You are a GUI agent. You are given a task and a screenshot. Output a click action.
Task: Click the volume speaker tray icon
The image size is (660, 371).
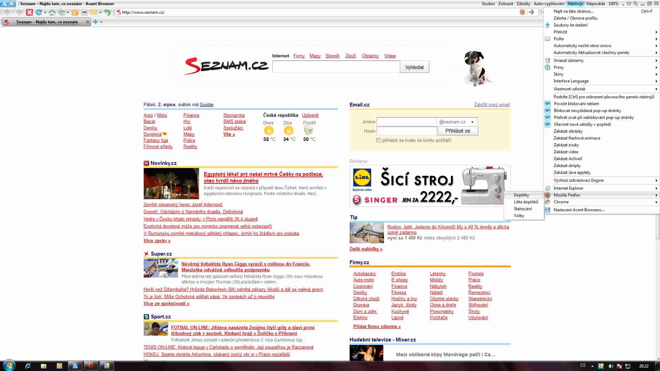click(x=611, y=366)
